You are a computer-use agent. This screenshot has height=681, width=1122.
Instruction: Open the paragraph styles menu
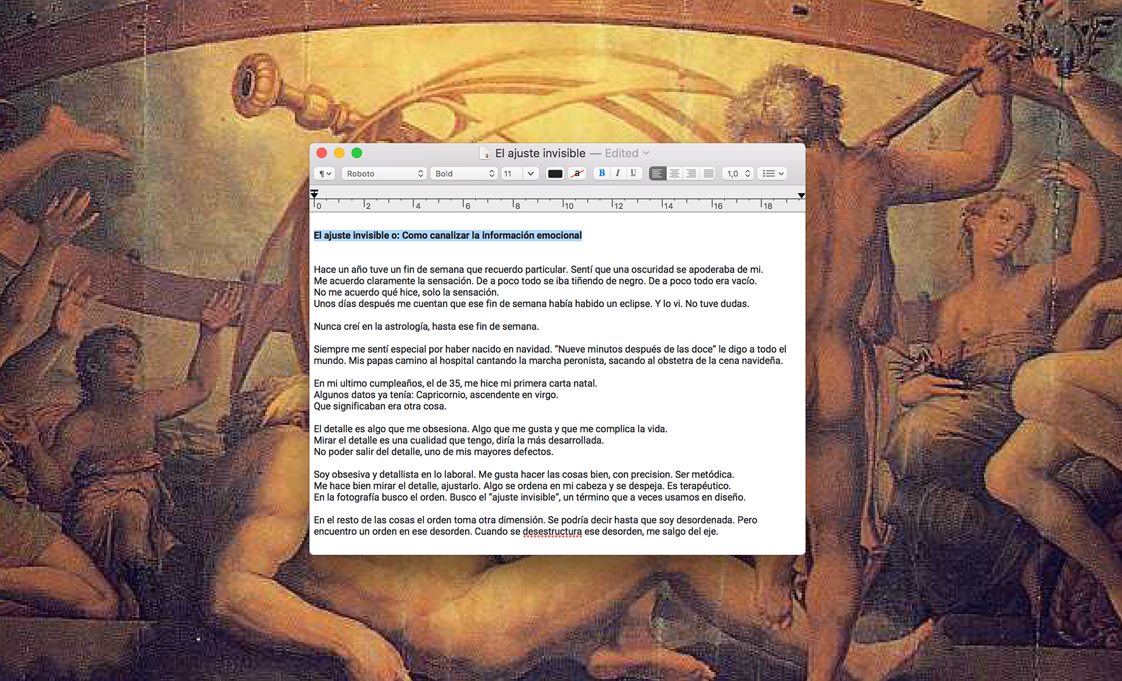pyautogui.click(x=325, y=173)
